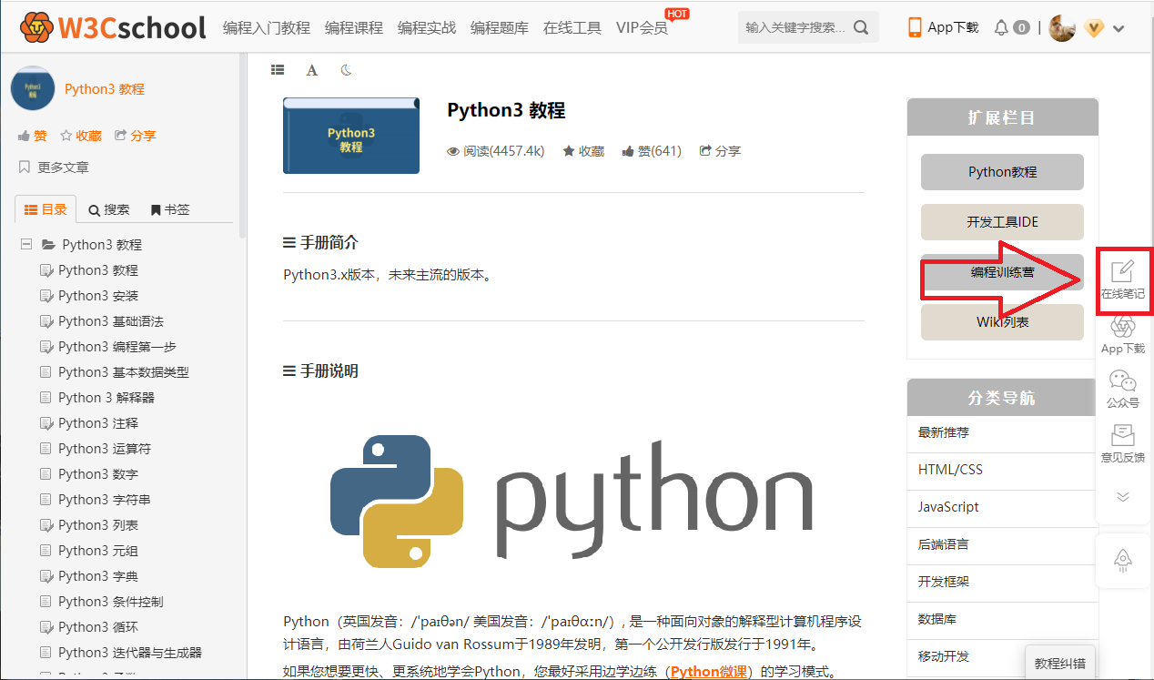
Task: Open the font size 'A' setting icon
Action: 311,70
